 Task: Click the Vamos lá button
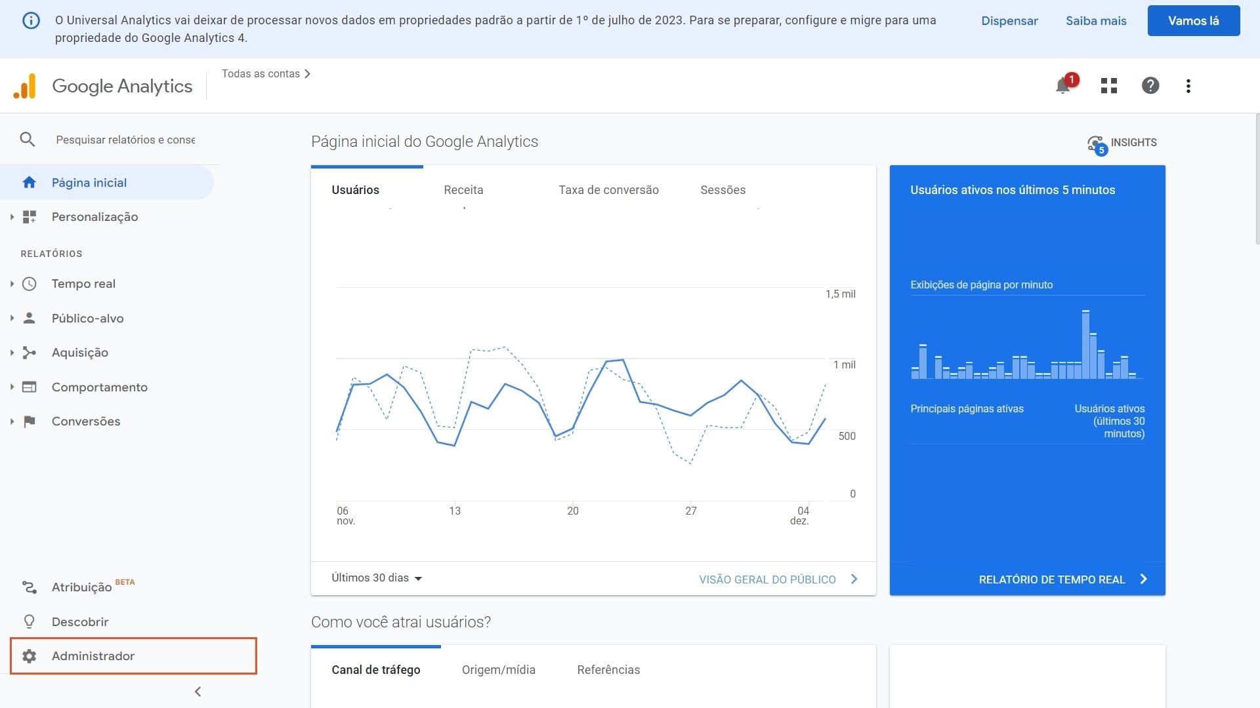click(1193, 21)
